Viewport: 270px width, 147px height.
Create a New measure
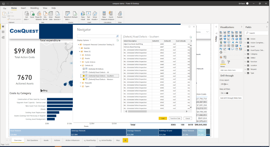pos(104,16)
